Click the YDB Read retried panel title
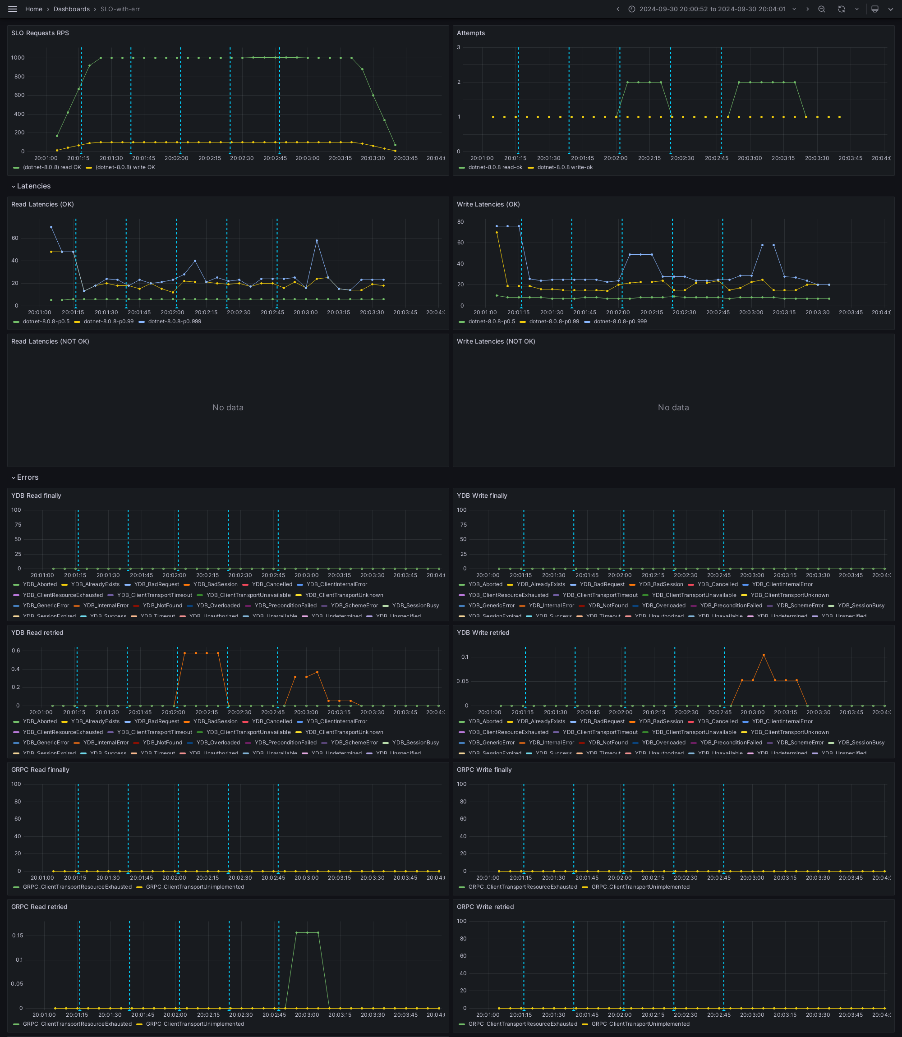 coord(37,633)
